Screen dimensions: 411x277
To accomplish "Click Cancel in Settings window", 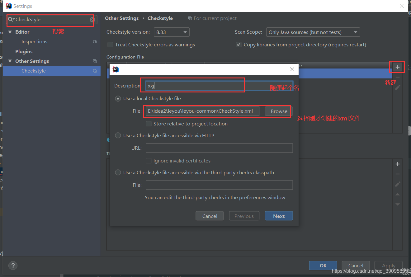I will [356, 265].
